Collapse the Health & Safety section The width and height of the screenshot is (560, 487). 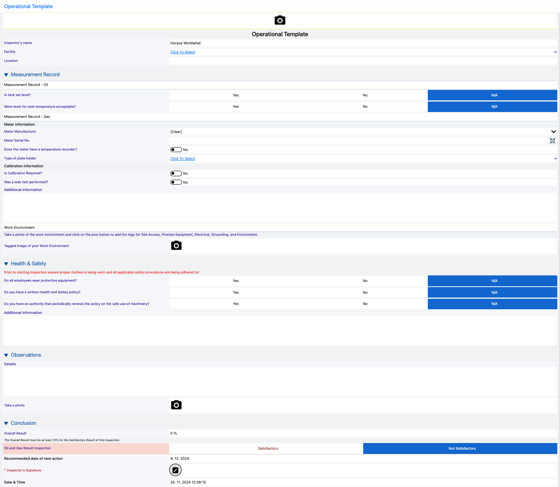[x=6, y=264]
